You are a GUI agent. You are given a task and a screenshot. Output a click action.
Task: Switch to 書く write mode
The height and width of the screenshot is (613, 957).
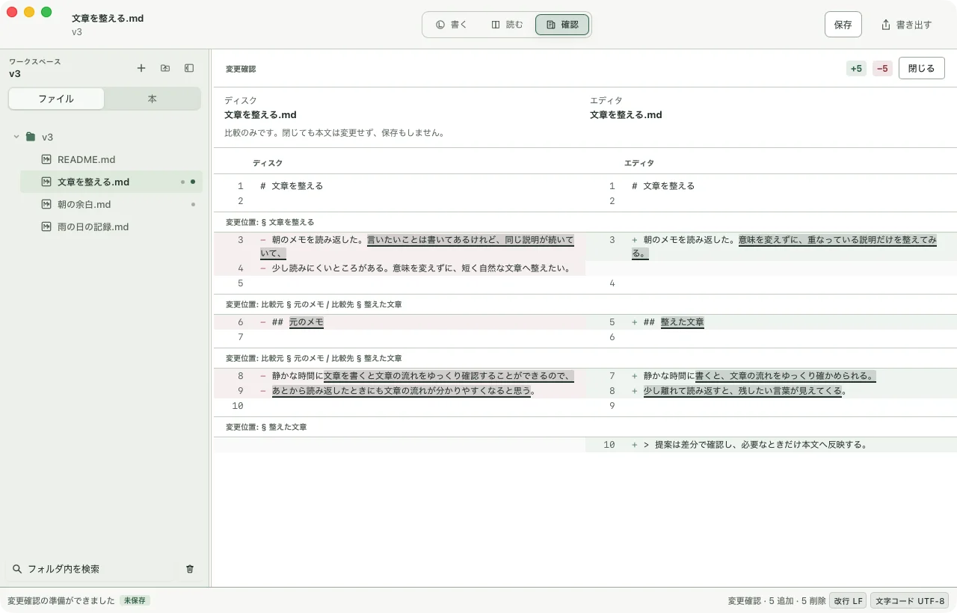point(452,25)
